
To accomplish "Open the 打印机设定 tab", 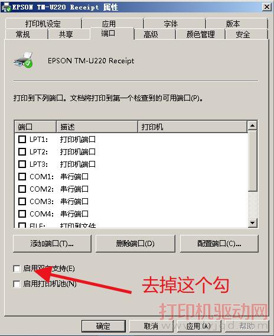I will tap(43, 24).
